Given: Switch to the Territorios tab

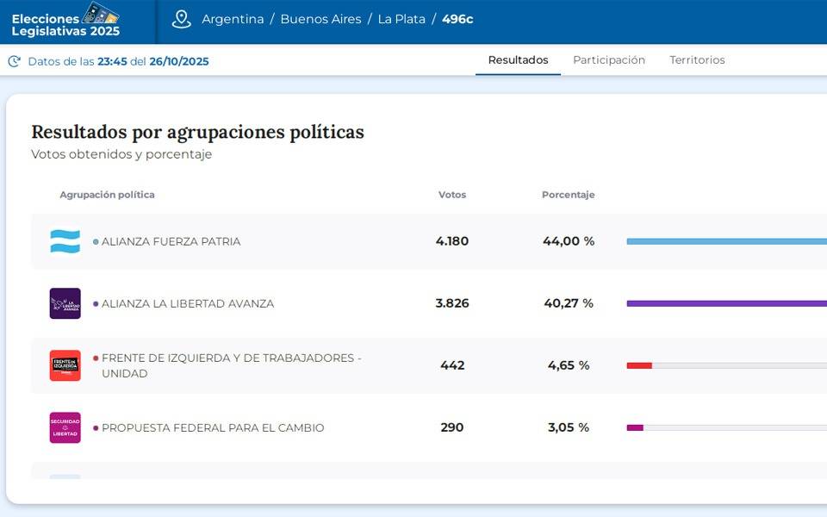Looking at the screenshot, I should tap(697, 60).
